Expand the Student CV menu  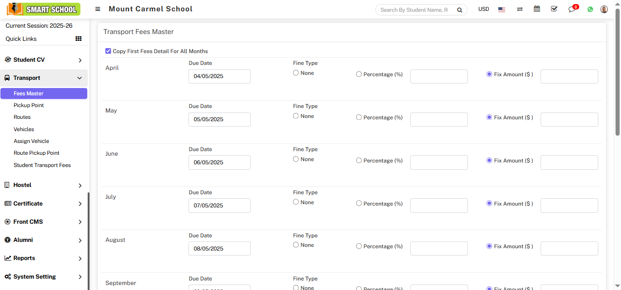[44, 60]
